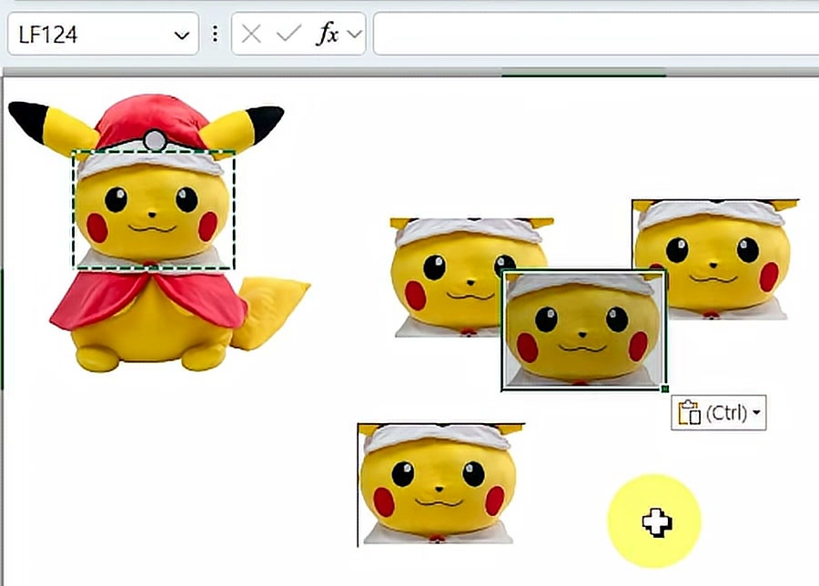The width and height of the screenshot is (819, 586).
Task: Click the Cancel X icon in formula bar
Action: tap(251, 35)
